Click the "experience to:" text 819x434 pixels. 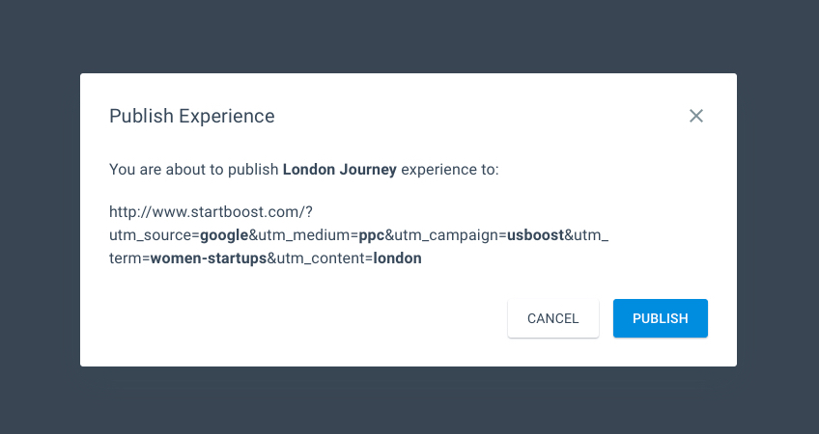click(450, 170)
